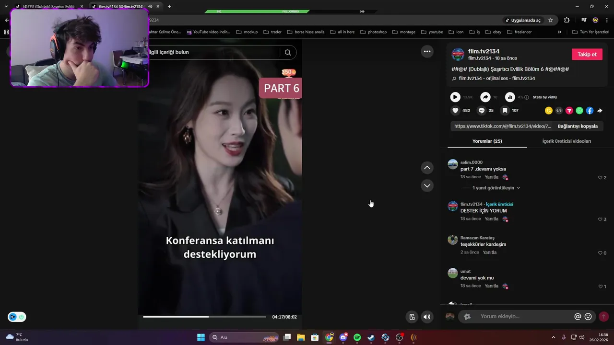Open flim.tv2134 profile avatar in header
This screenshot has width=614, height=345.
pos(458,54)
